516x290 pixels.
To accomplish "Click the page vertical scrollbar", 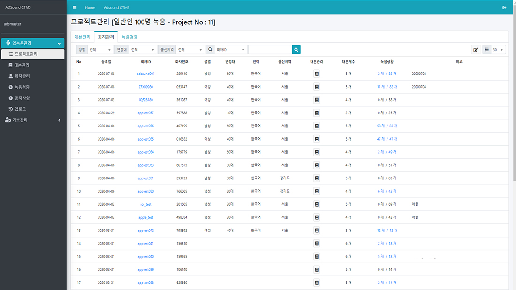I will [514, 92].
